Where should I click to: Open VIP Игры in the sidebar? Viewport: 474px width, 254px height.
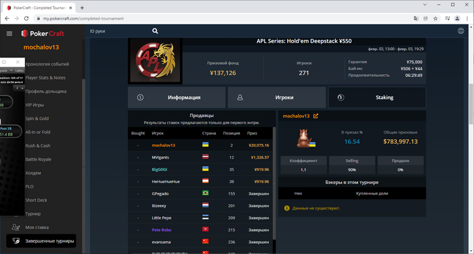point(35,105)
